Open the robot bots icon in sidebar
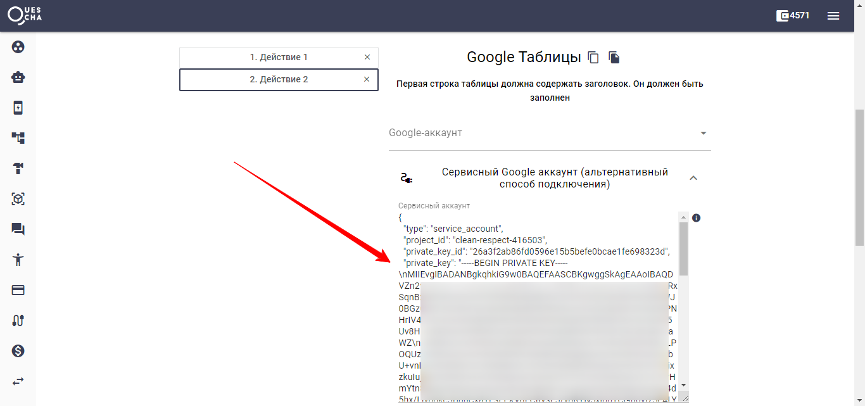Viewport: 865px width, 406px height. pyautogui.click(x=18, y=77)
